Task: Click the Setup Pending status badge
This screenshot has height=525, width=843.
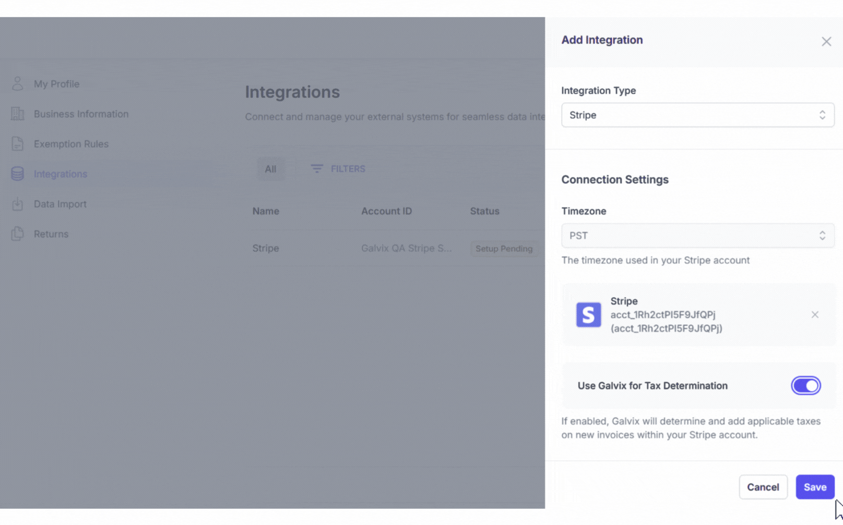Action: [504, 249]
